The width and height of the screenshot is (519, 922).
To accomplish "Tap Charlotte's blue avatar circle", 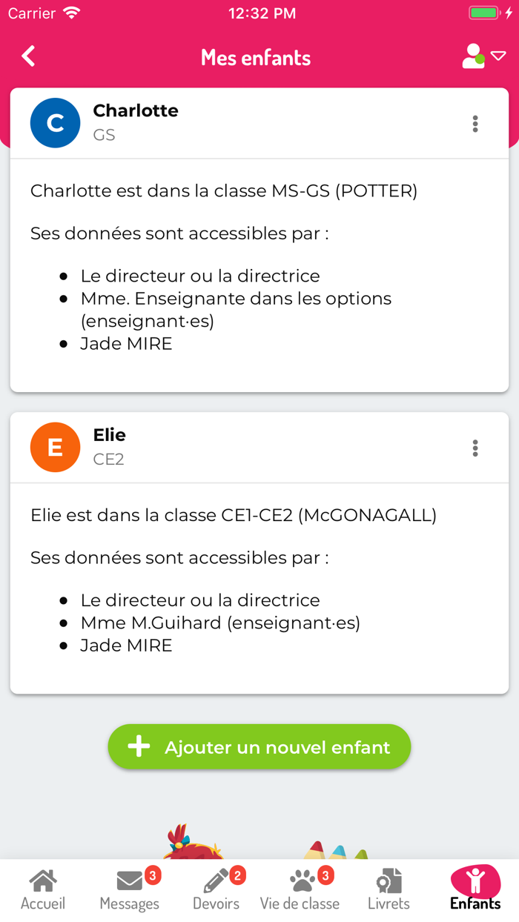I will (55, 123).
